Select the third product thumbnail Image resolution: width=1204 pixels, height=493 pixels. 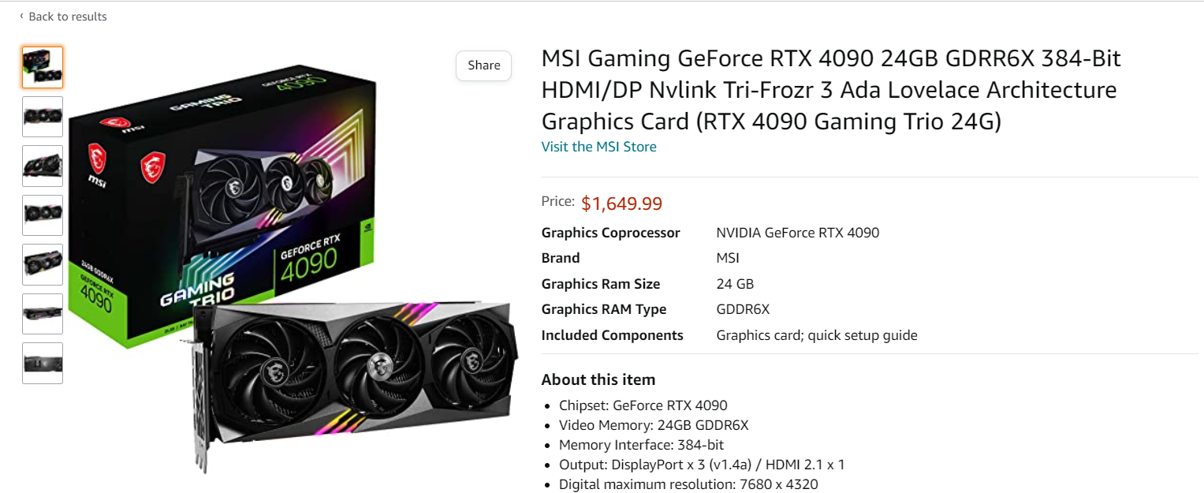pos(43,166)
